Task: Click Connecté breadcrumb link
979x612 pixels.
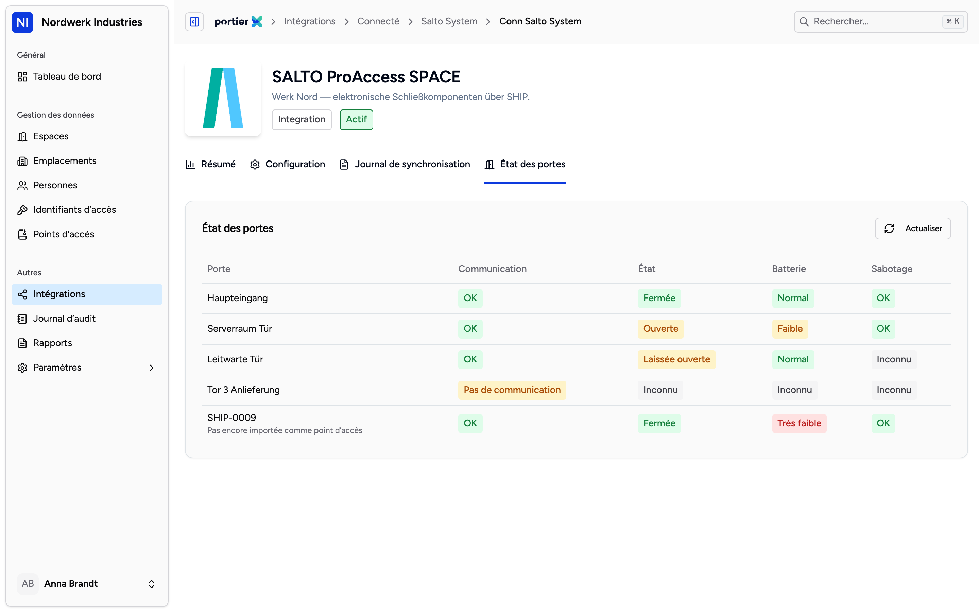Action: click(x=378, y=21)
